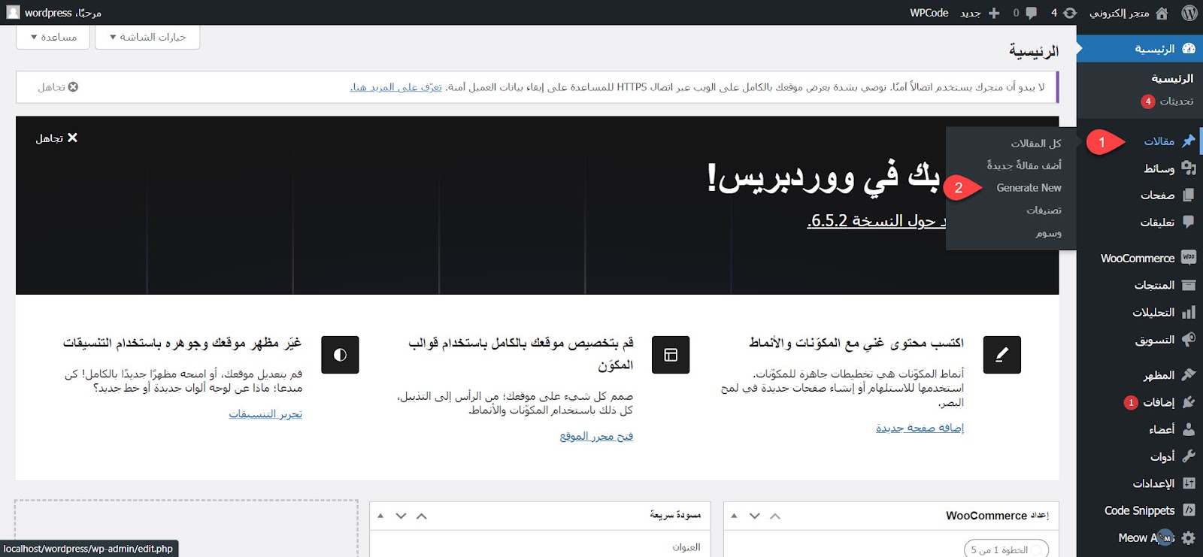
Task: Dismiss the HTTPS connection notice
Action: [58, 87]
